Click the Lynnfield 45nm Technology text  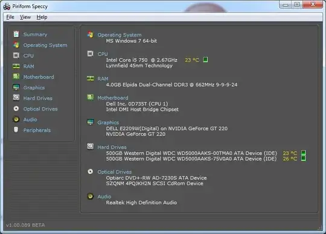[139, 66]
